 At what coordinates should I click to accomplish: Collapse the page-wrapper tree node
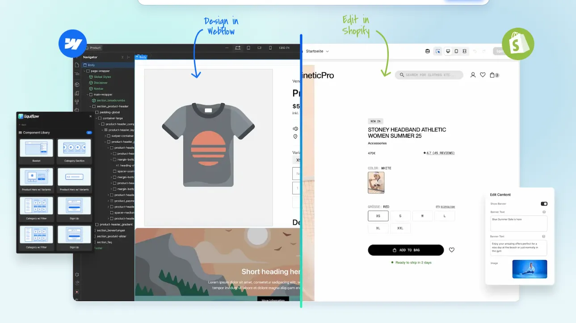point(84,71)
